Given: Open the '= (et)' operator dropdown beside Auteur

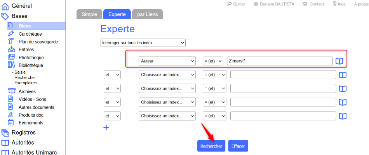Looking at the screenshot, I should pyautogui.click(x=213, y=61).
